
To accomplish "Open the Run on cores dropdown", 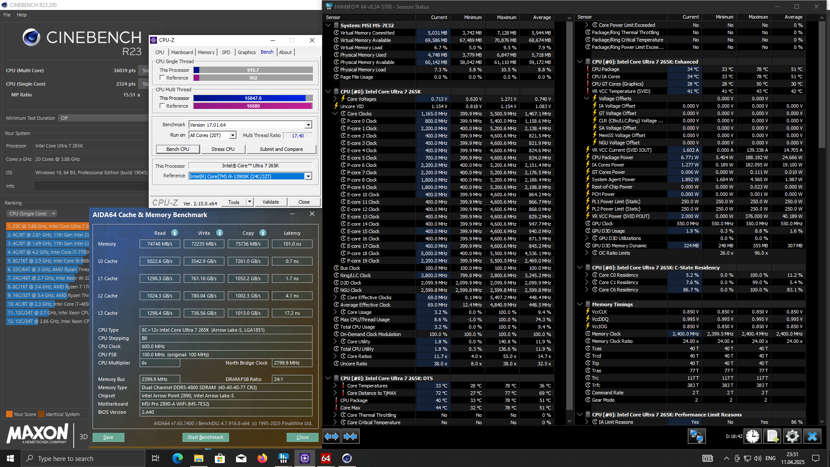I will (233, 136).
